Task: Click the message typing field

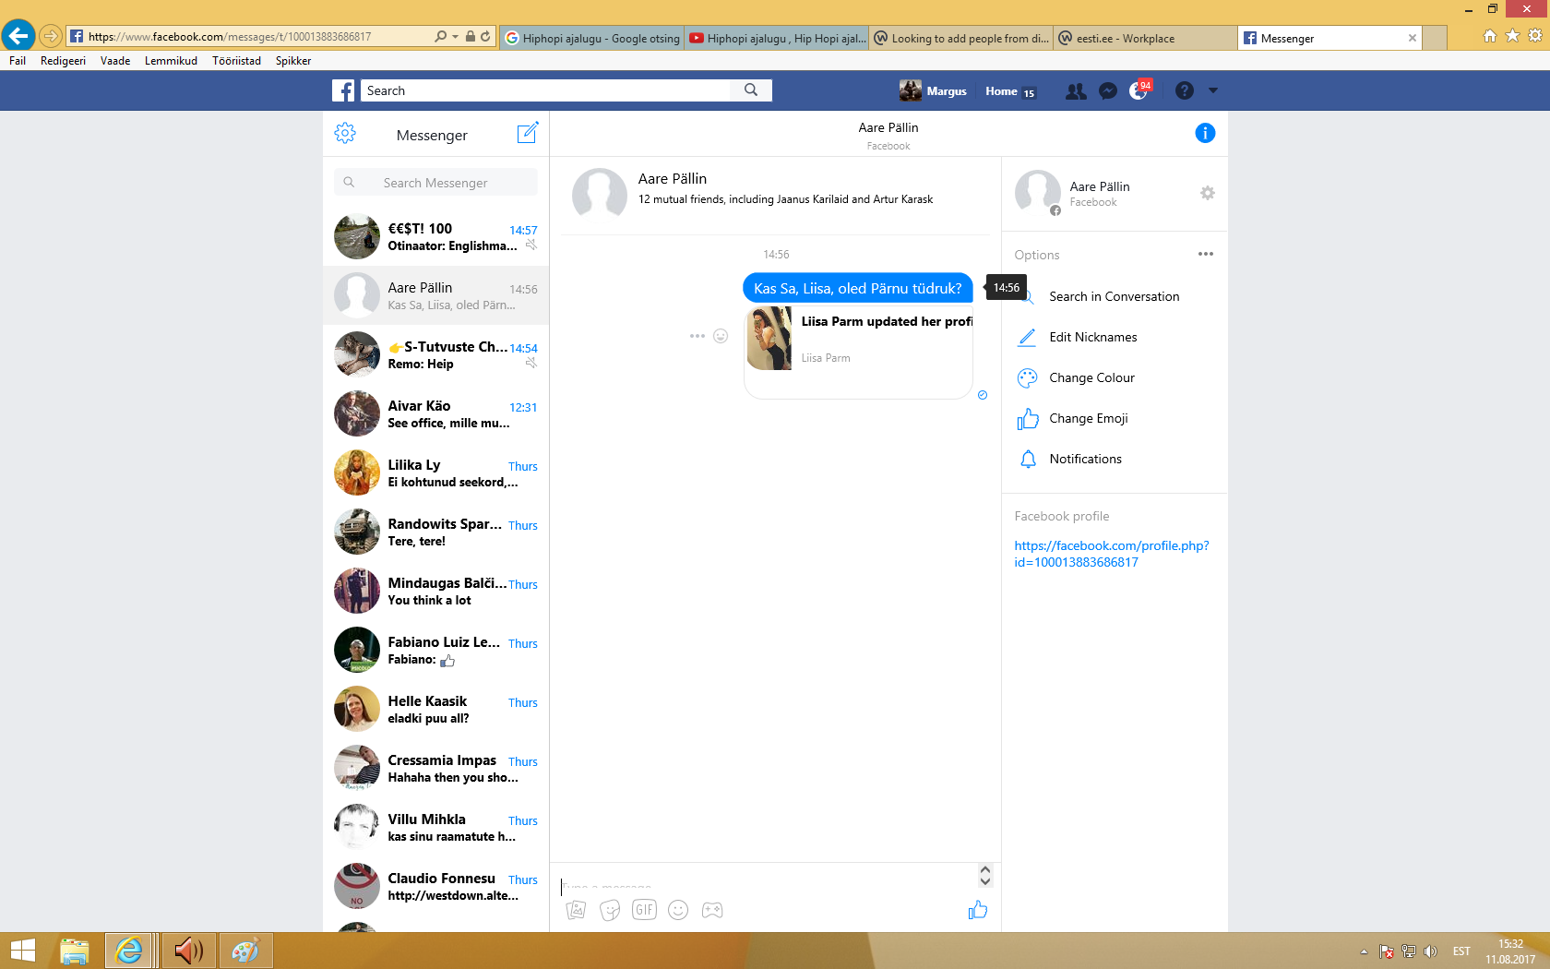Action: pyautogui.click(x=768, y=886)
